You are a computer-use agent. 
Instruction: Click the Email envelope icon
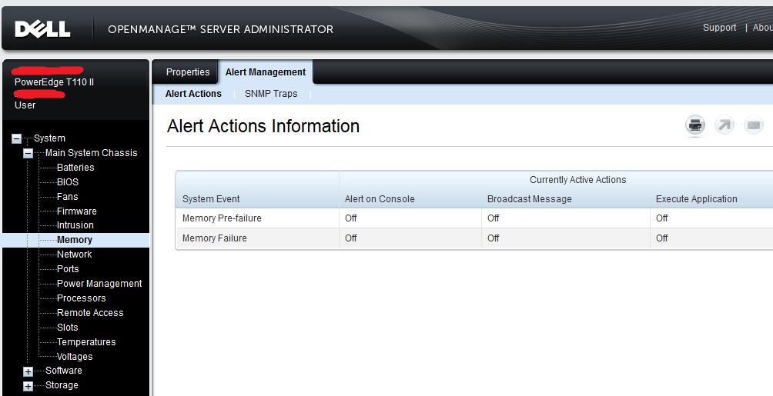pyautogui.click(x=753, y=125)
